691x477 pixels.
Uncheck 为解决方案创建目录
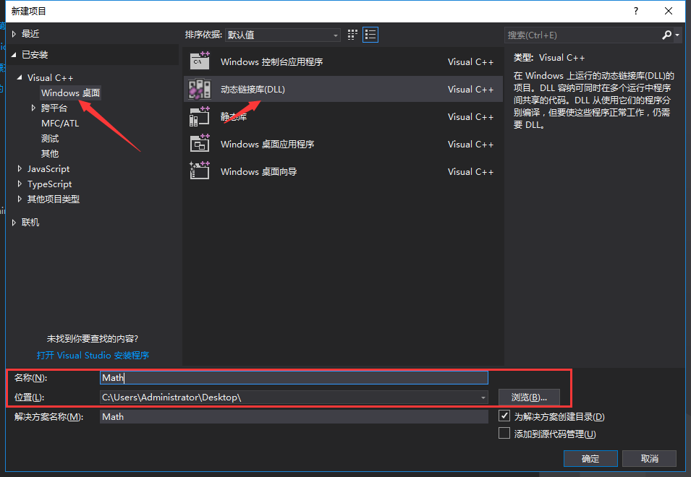[504, 416]
